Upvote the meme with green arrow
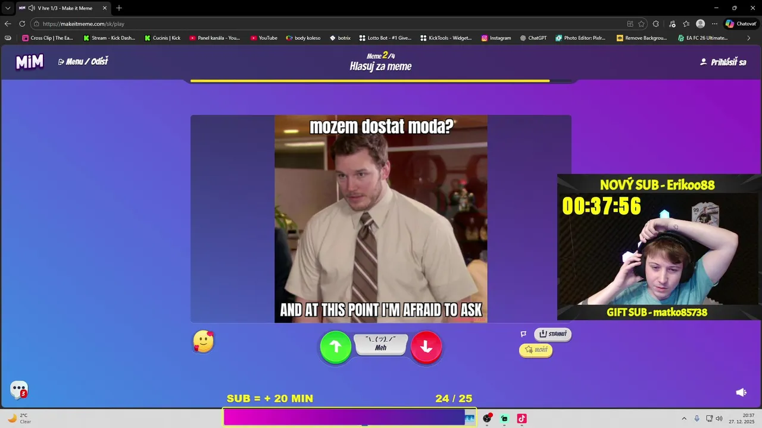 pyautogui.click(x=336, y=347)
